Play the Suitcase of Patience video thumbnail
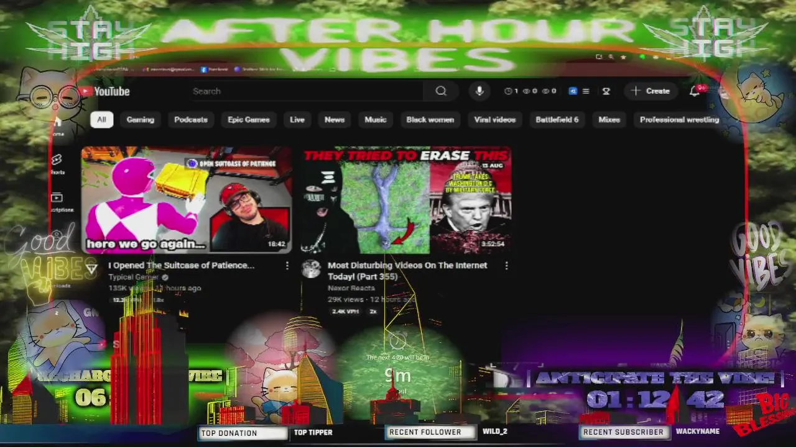 pos(187,201)
